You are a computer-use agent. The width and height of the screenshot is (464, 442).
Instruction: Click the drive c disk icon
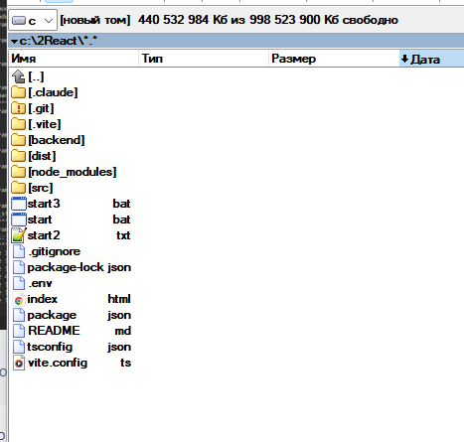point(19,21)
